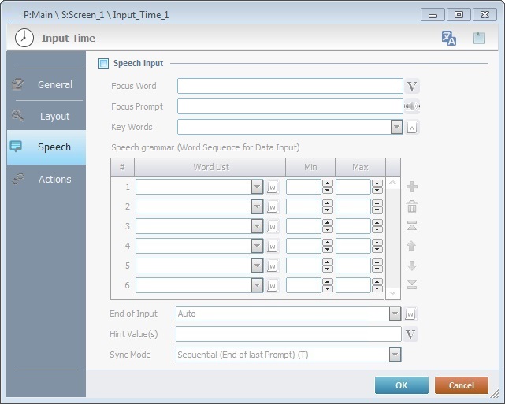The height and width of the screenshot is (405, 505).
Task: Enable the Speech Input checkbox
Action: (x=104, y=63)
